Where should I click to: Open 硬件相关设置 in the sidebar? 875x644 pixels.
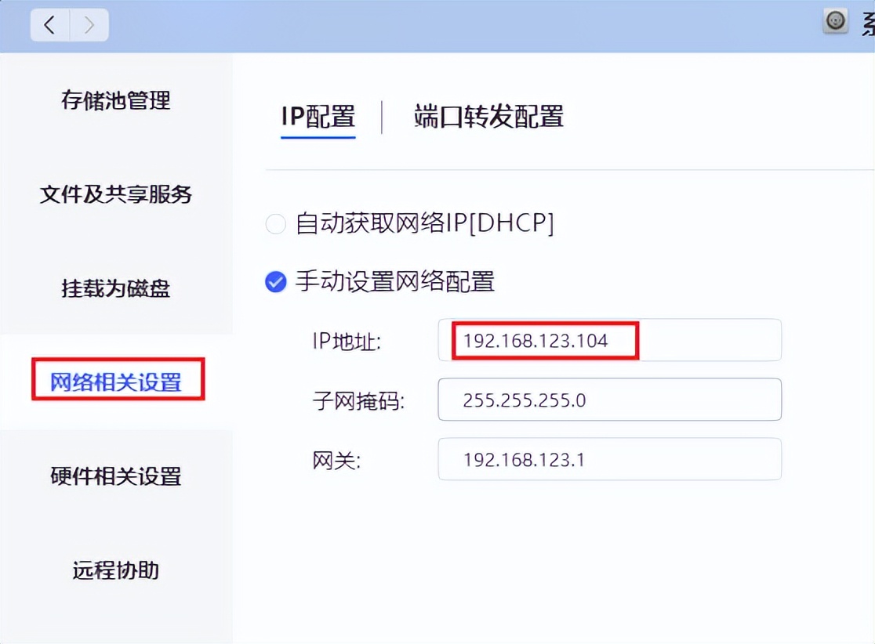[116, 476]
